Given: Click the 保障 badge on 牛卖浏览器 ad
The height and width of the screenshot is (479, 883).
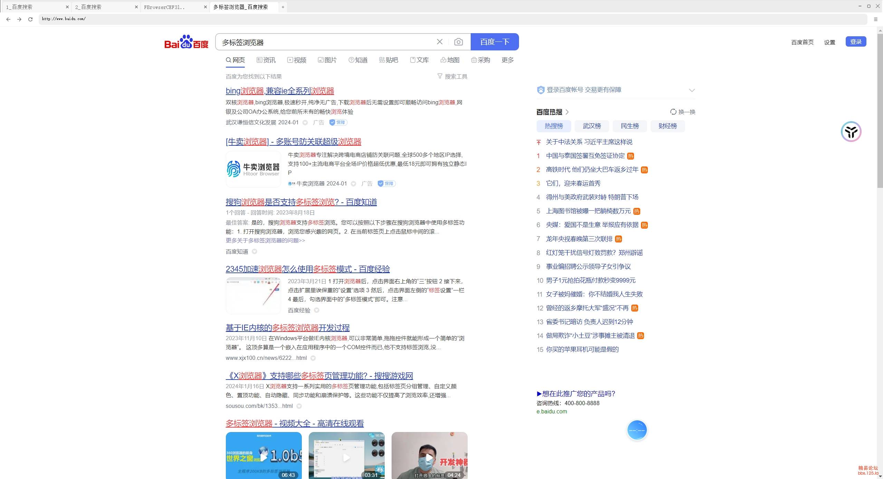Looking at the screenshot, I should pyautogui.click(x=386, y=183).
